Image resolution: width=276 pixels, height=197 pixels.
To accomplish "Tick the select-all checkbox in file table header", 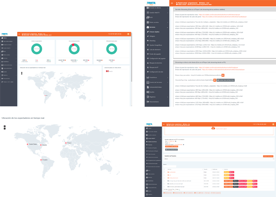I will 164,169.
